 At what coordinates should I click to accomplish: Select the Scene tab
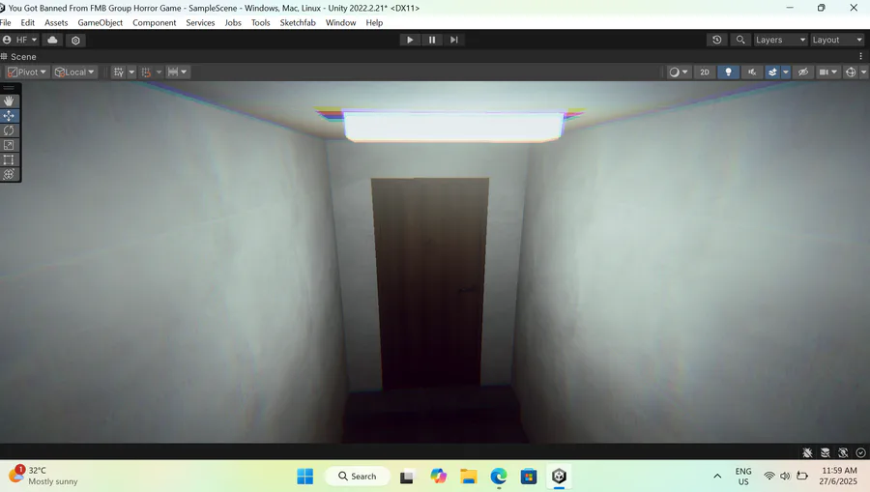[19, 57]
